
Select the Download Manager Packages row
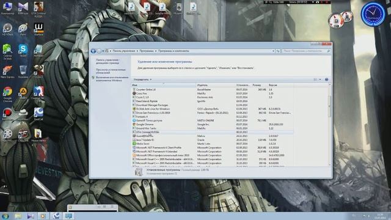click(213, 105)
